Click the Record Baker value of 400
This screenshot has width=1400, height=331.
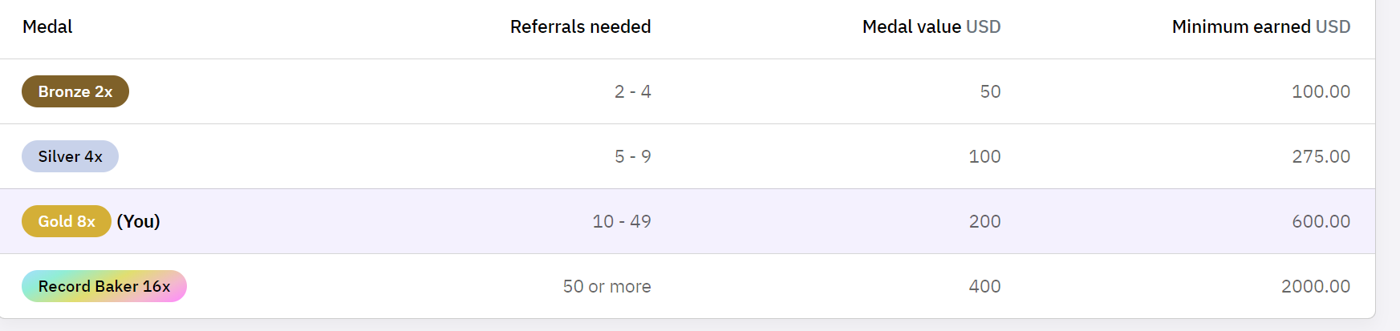984,286
